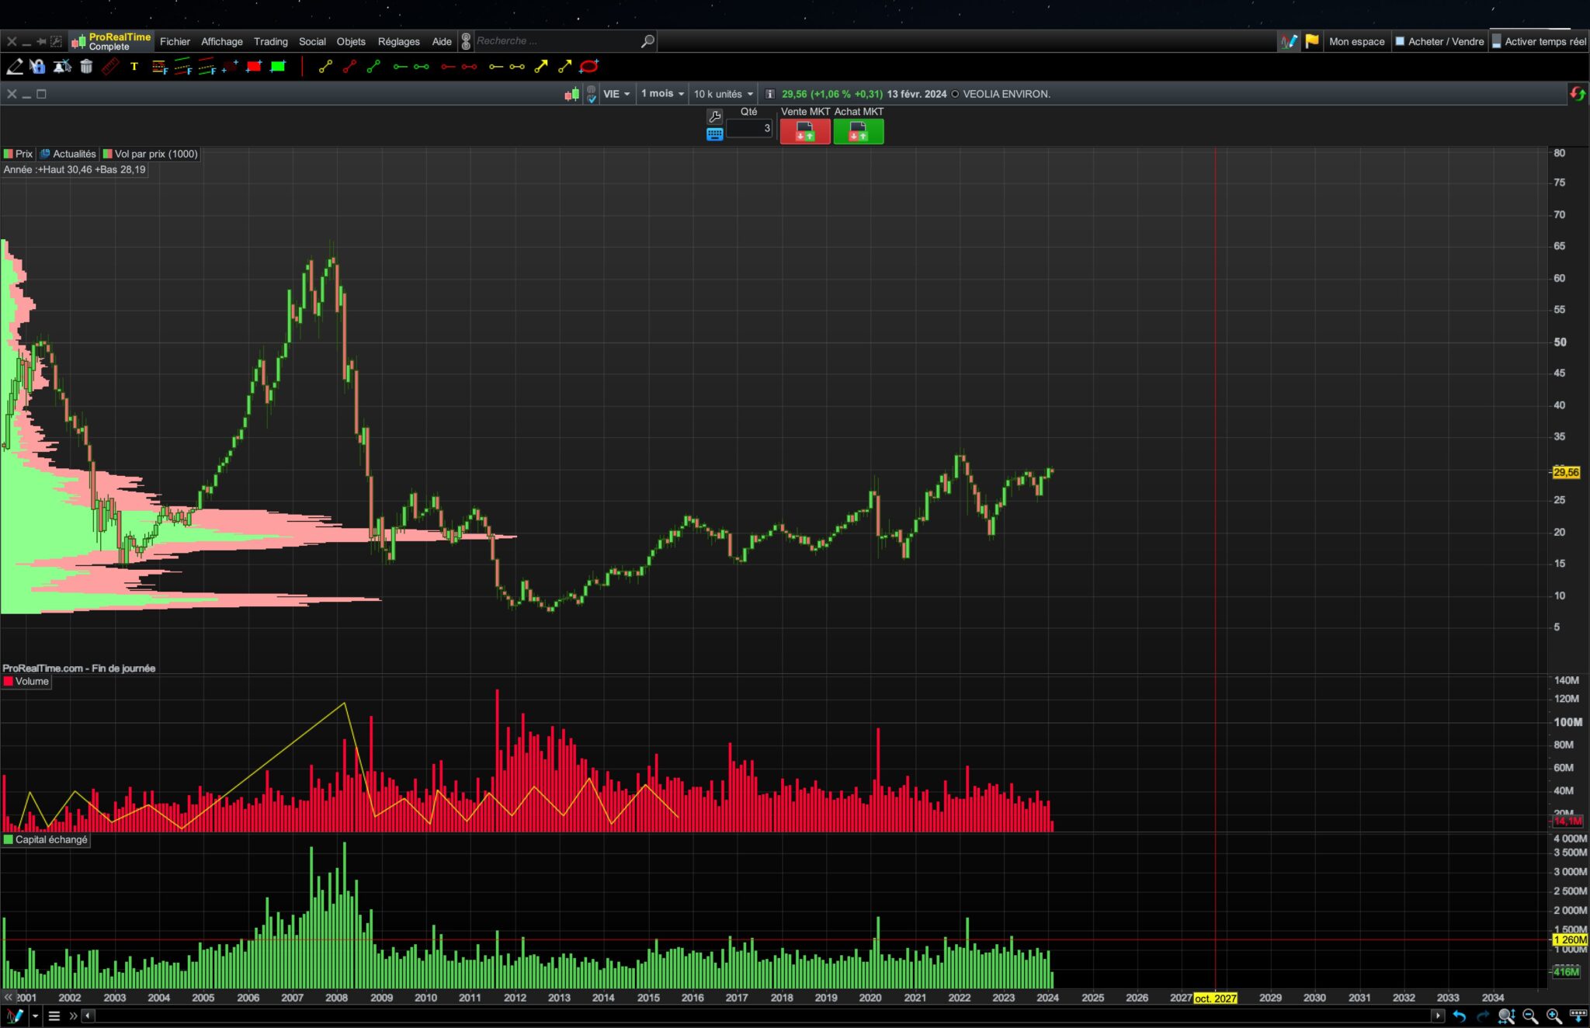
Task: Open chart settings wrench icon
Action: pos(714,116)
